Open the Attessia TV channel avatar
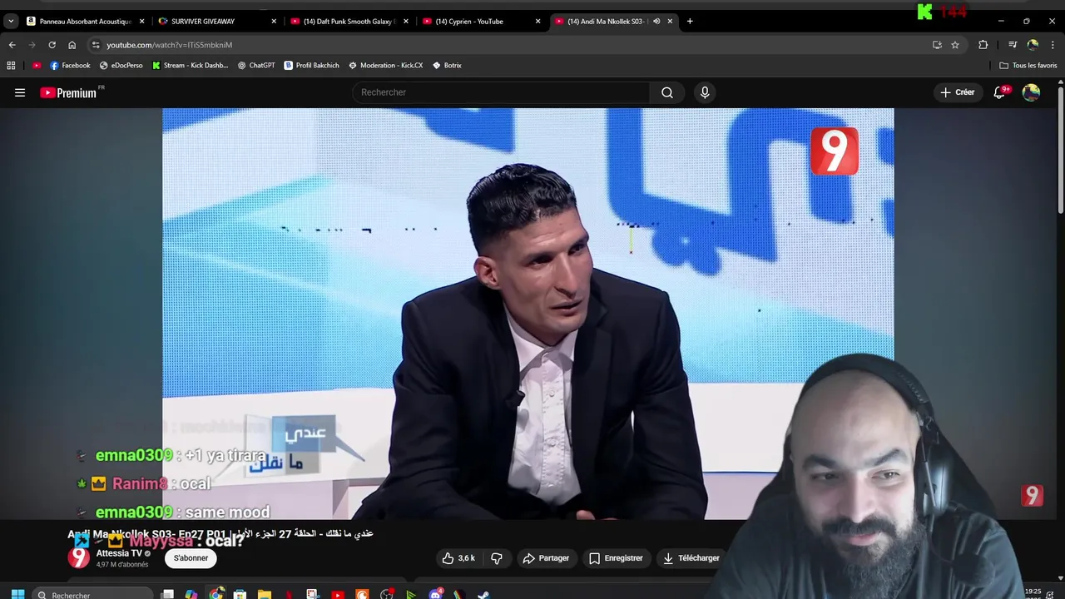1065x599 pixels. coord(78,557)
